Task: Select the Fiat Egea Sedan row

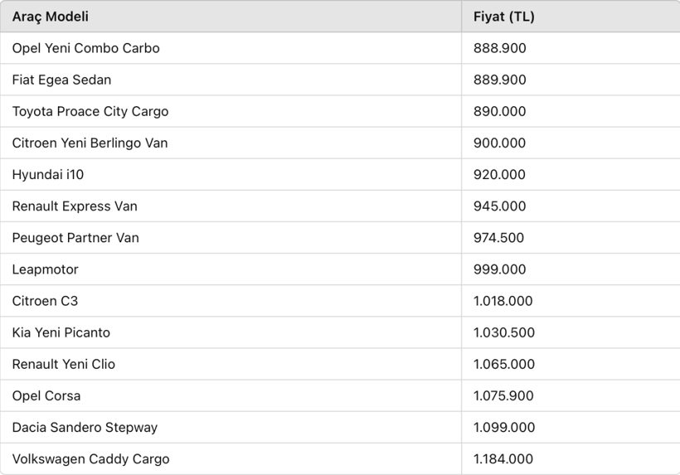Action: tap(61, 80)
